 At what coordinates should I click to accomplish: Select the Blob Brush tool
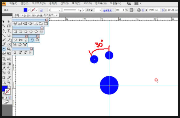(x=3, y=44)
